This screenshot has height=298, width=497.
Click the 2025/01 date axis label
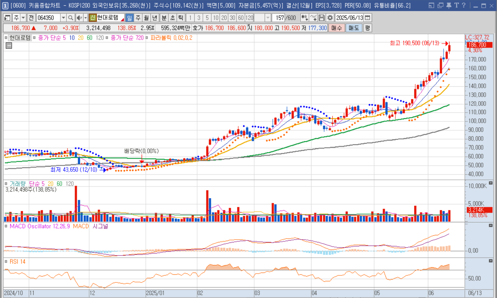[155, 293]
